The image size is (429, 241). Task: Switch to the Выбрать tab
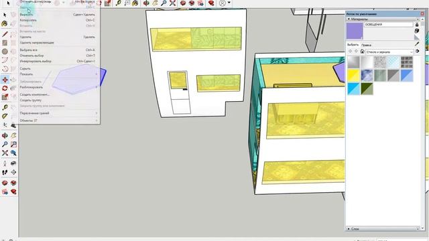tap(353, 45)
